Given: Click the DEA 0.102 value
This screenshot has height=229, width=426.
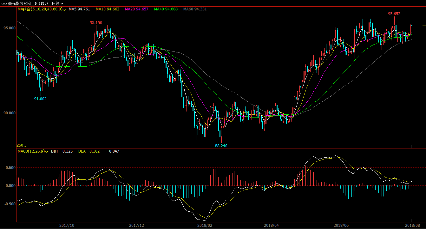Looking at the screenshot, I should point(89,151).
